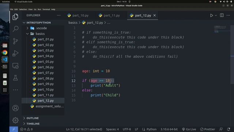Open notifications bell in status bar
Screen dimensions: 234x132
click(x=229, y=129)
